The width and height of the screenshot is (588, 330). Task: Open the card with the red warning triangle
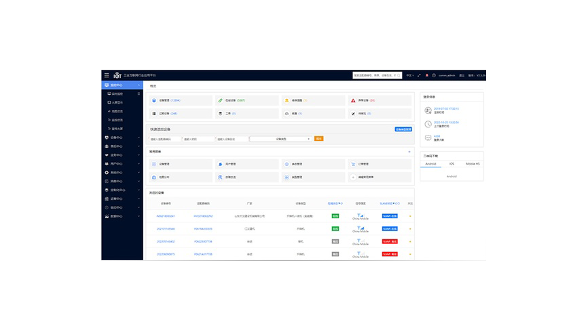click(x=380, y=100)
